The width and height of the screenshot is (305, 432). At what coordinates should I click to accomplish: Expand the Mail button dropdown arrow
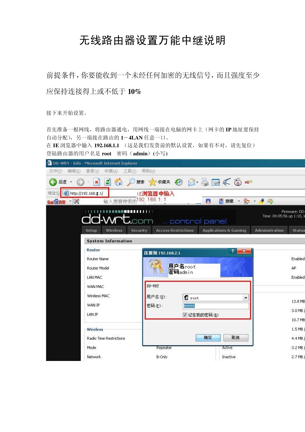click(x=197, y=182)
